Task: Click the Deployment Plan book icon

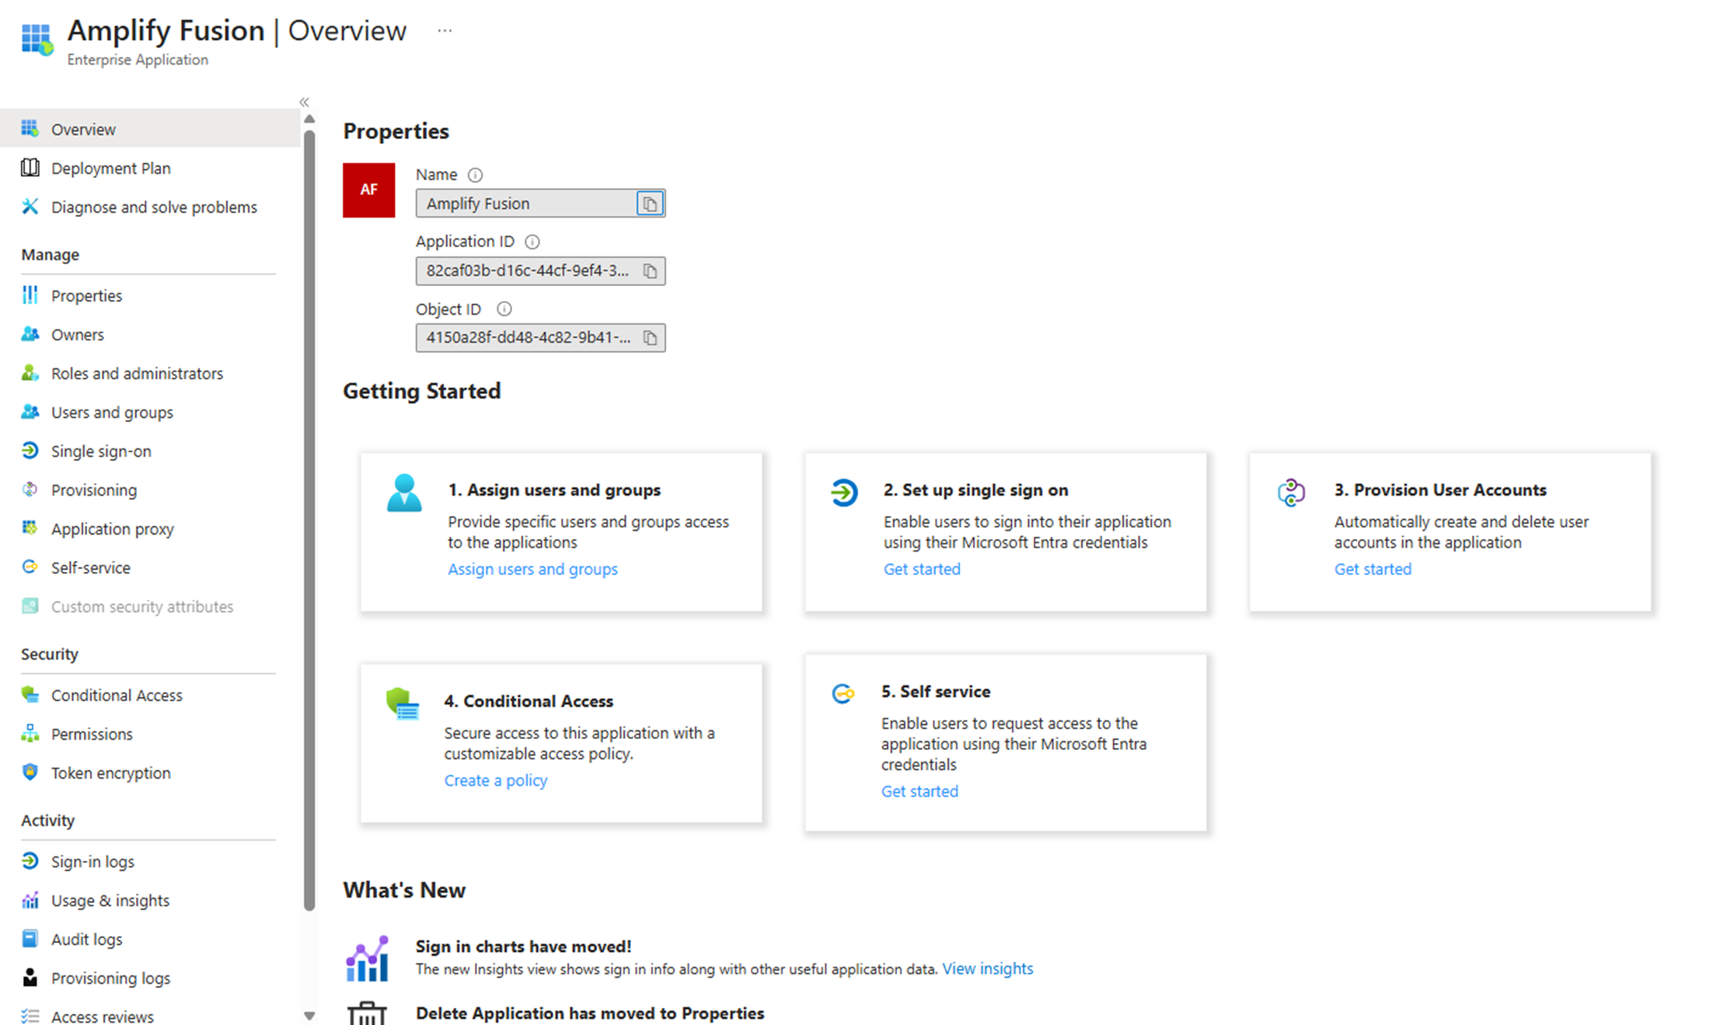Action: 30,167
